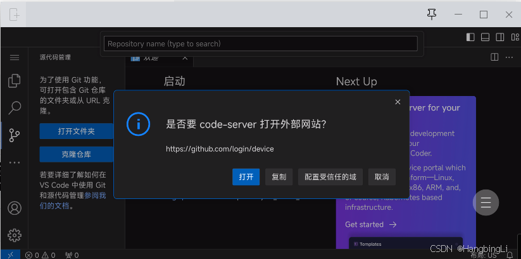The height and width of the screenshot is (259, 521).
Task: Open the customize layout icon
Action: [x=515, y=37]
